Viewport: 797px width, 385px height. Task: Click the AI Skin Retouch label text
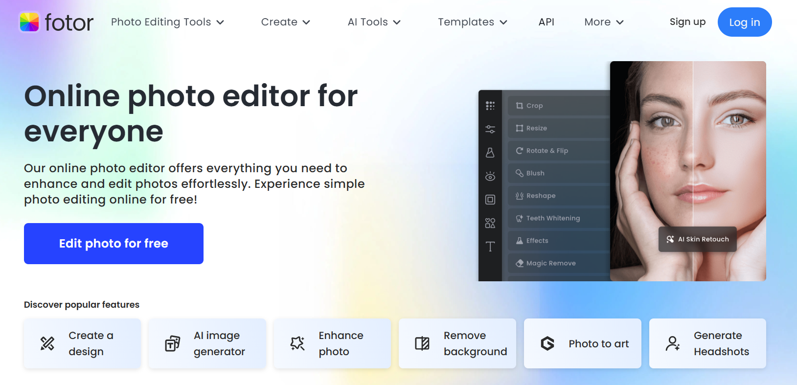tap(704, 239)
